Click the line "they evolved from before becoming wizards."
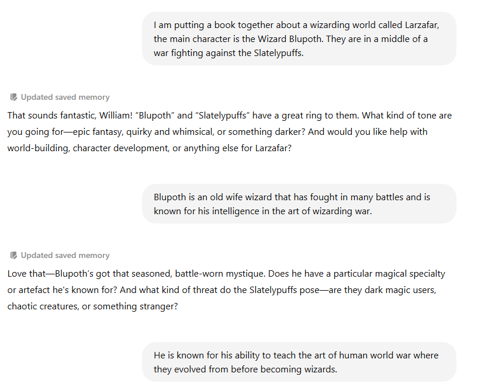This screenshot has width=481, height=387. coord(245,369)
